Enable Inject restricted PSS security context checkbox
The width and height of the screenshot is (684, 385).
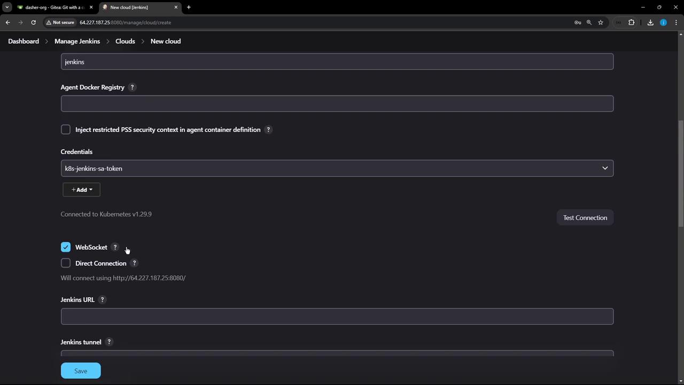click(x=66, y=129)
